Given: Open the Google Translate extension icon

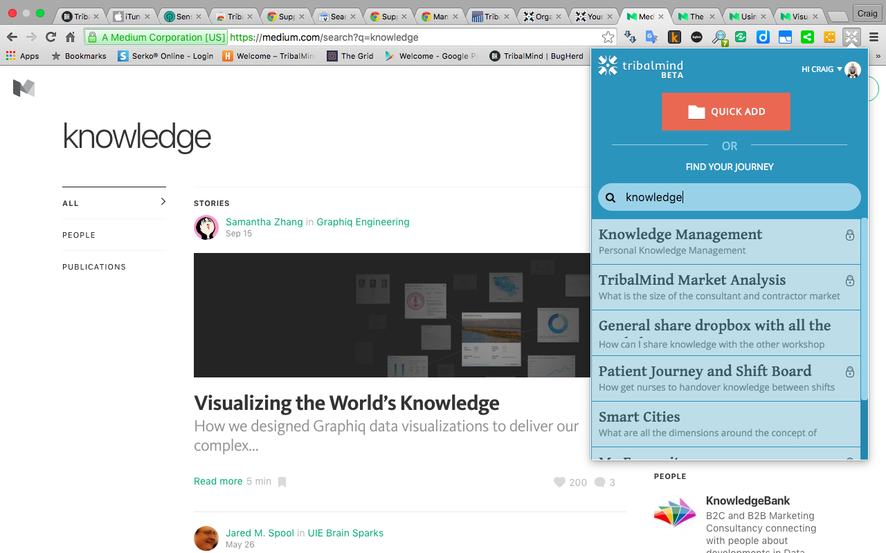Looking at the screenshot, I should click(x=652, y=37).
